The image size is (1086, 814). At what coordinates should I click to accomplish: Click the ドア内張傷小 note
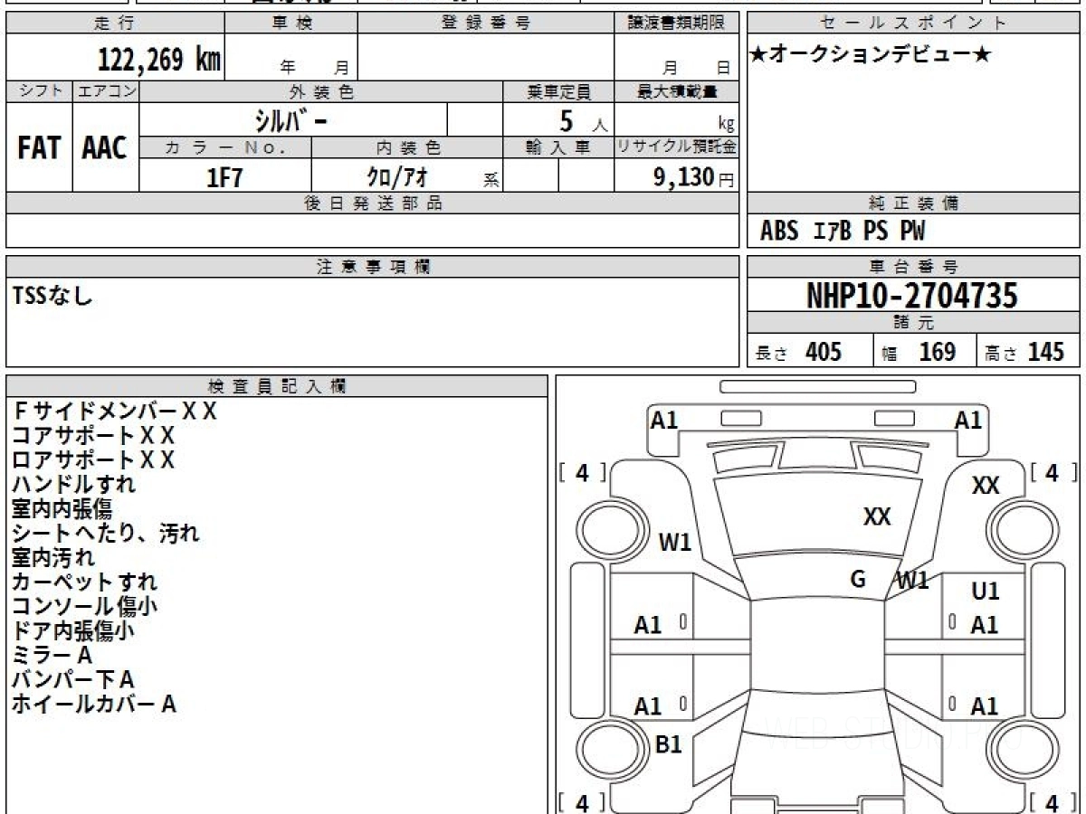[x=74, y=631]
